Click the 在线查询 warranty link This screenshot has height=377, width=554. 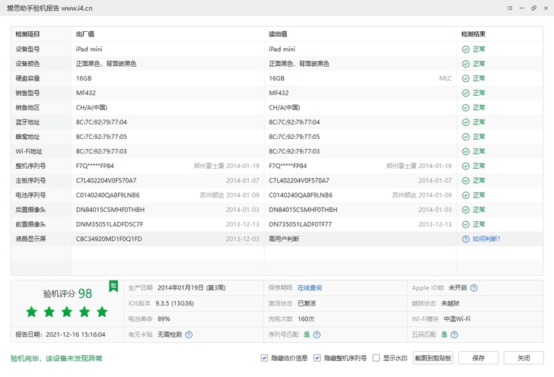[309, 288]
